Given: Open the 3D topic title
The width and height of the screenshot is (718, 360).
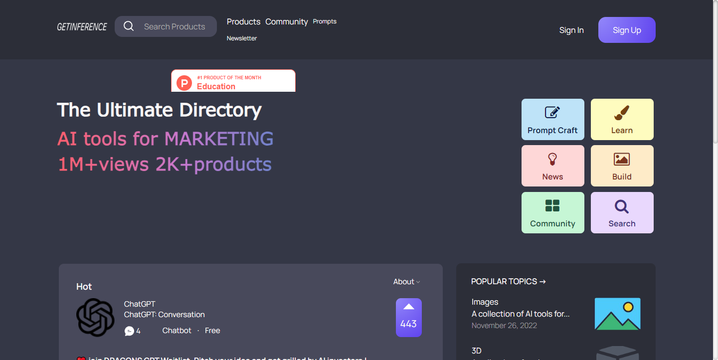Looking at the screenshot, I should click(x=477, y=351).
